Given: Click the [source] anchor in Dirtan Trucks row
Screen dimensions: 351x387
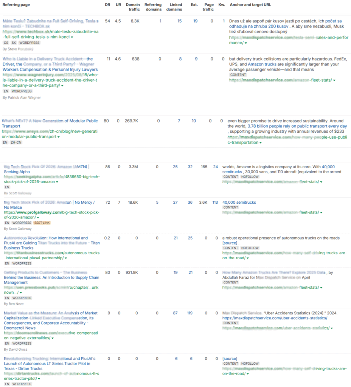Looking at the screenshot, I should pyautogui.click(x=230, y=359).
